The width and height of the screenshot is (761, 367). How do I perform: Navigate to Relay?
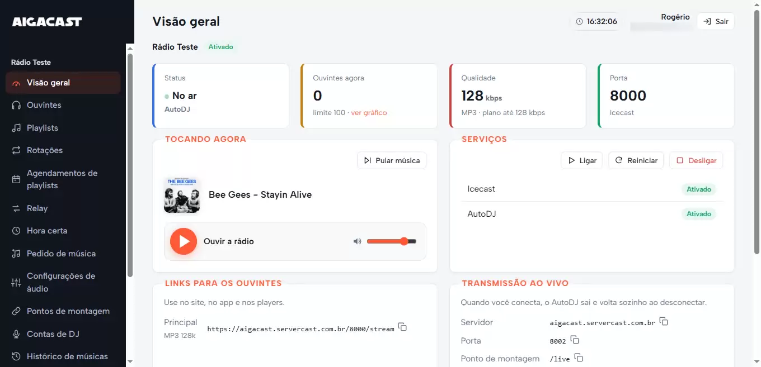coord(63,208)
